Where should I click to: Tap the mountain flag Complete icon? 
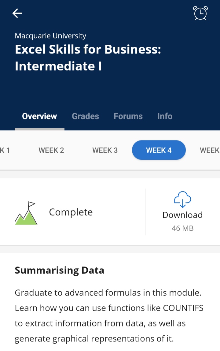click(26, 213)
